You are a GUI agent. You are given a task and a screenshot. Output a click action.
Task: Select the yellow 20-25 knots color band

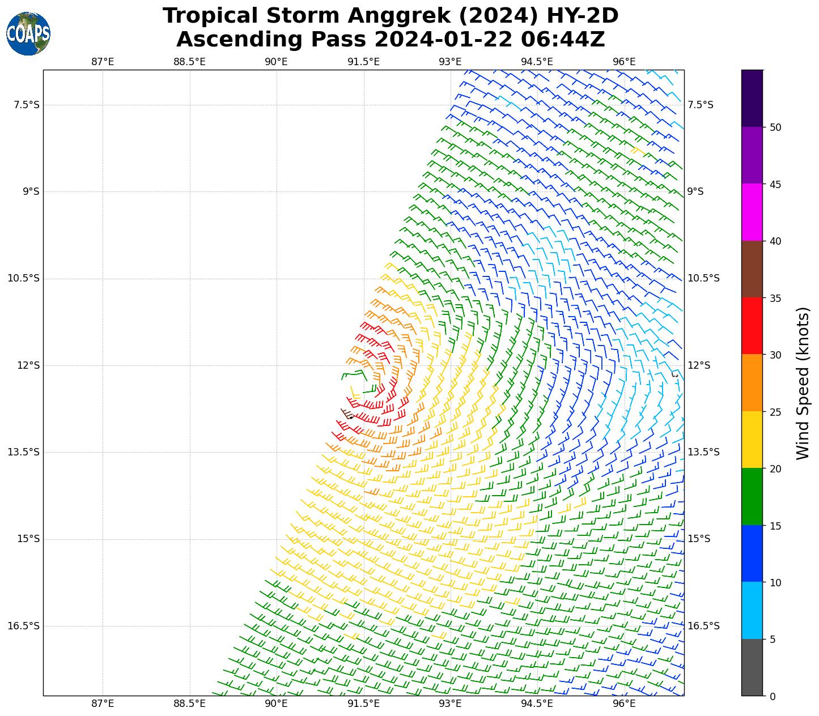[x=752, y=440]
